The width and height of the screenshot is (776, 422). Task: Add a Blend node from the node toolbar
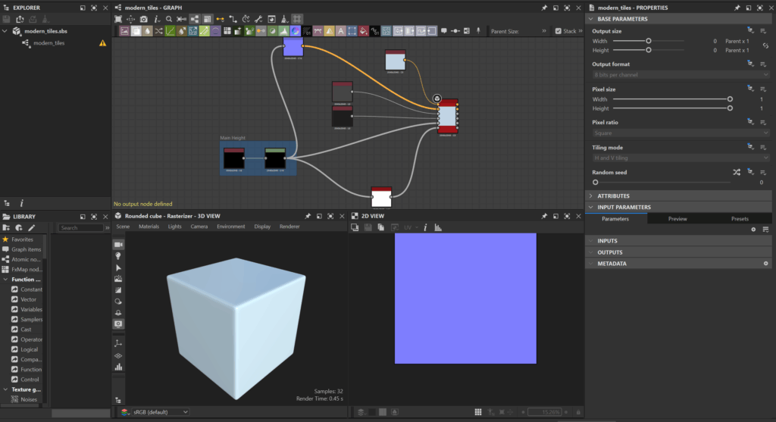coord(136,31)
